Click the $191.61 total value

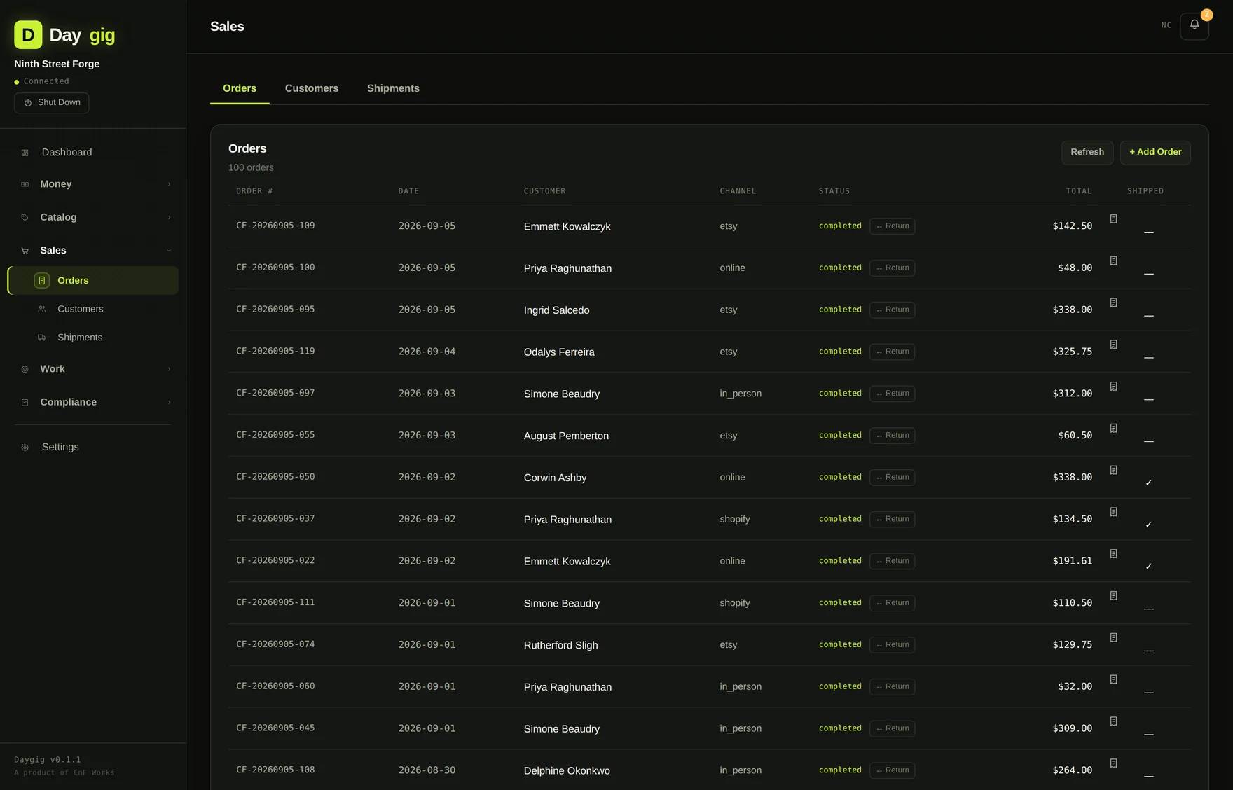(1072, 561)
